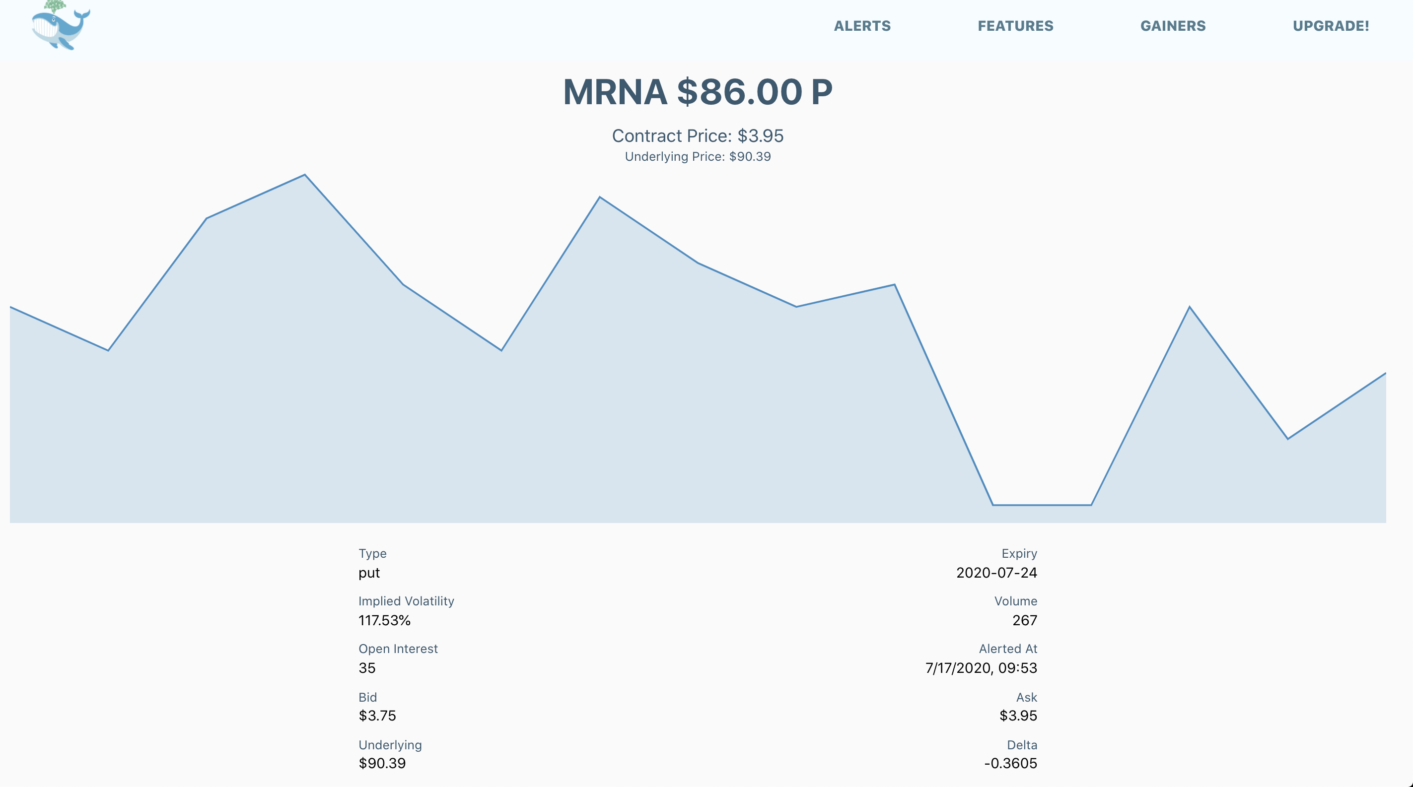Click the Underlying $90.39 value at bottom
Screen dimensions: 1413x787
382,764
